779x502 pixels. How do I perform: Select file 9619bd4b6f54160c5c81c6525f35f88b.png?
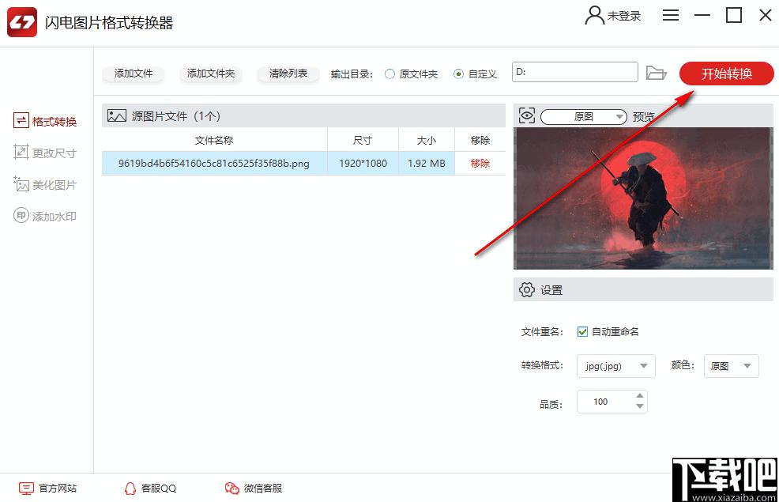click(213, 164)
